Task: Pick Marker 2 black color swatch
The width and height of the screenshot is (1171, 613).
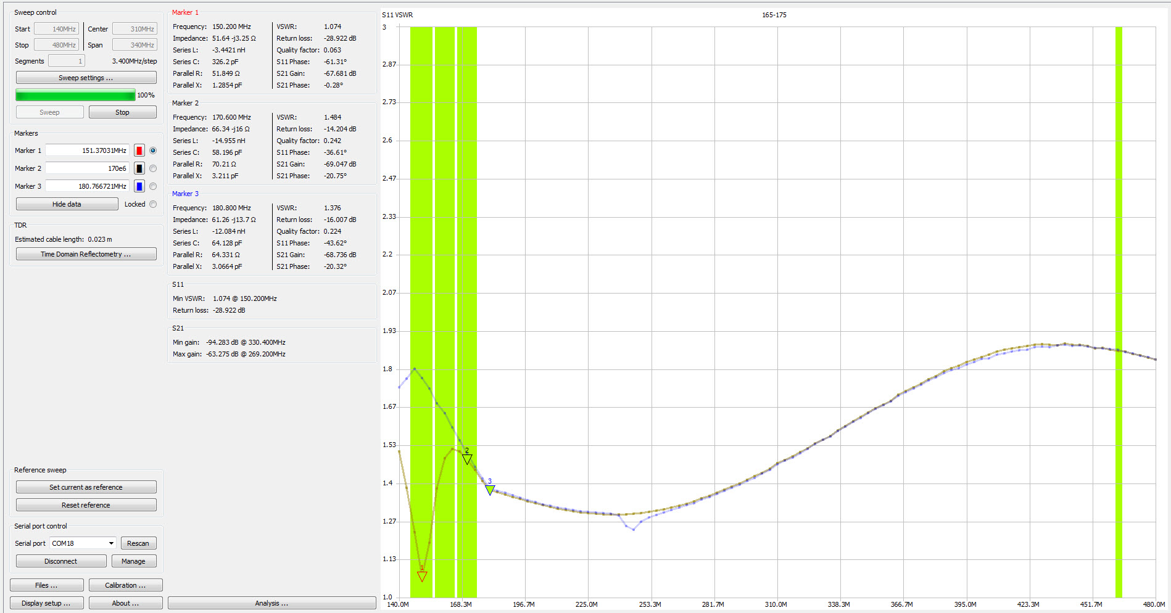Action: pos(139,168)
